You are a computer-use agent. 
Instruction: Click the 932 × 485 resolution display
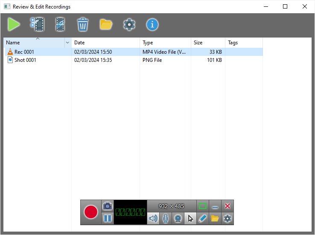pos(171,206)
